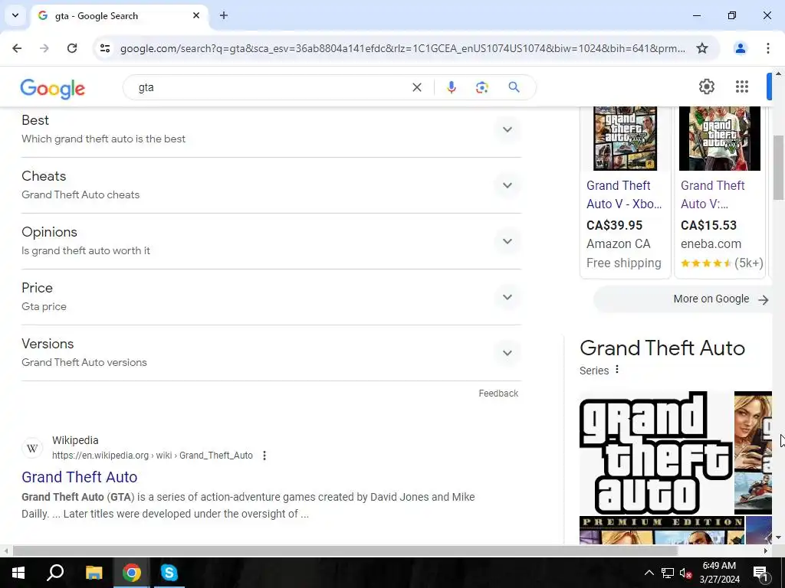Bookmark this page with the star icon
785x588 pixels.
(x=702, y=48)
